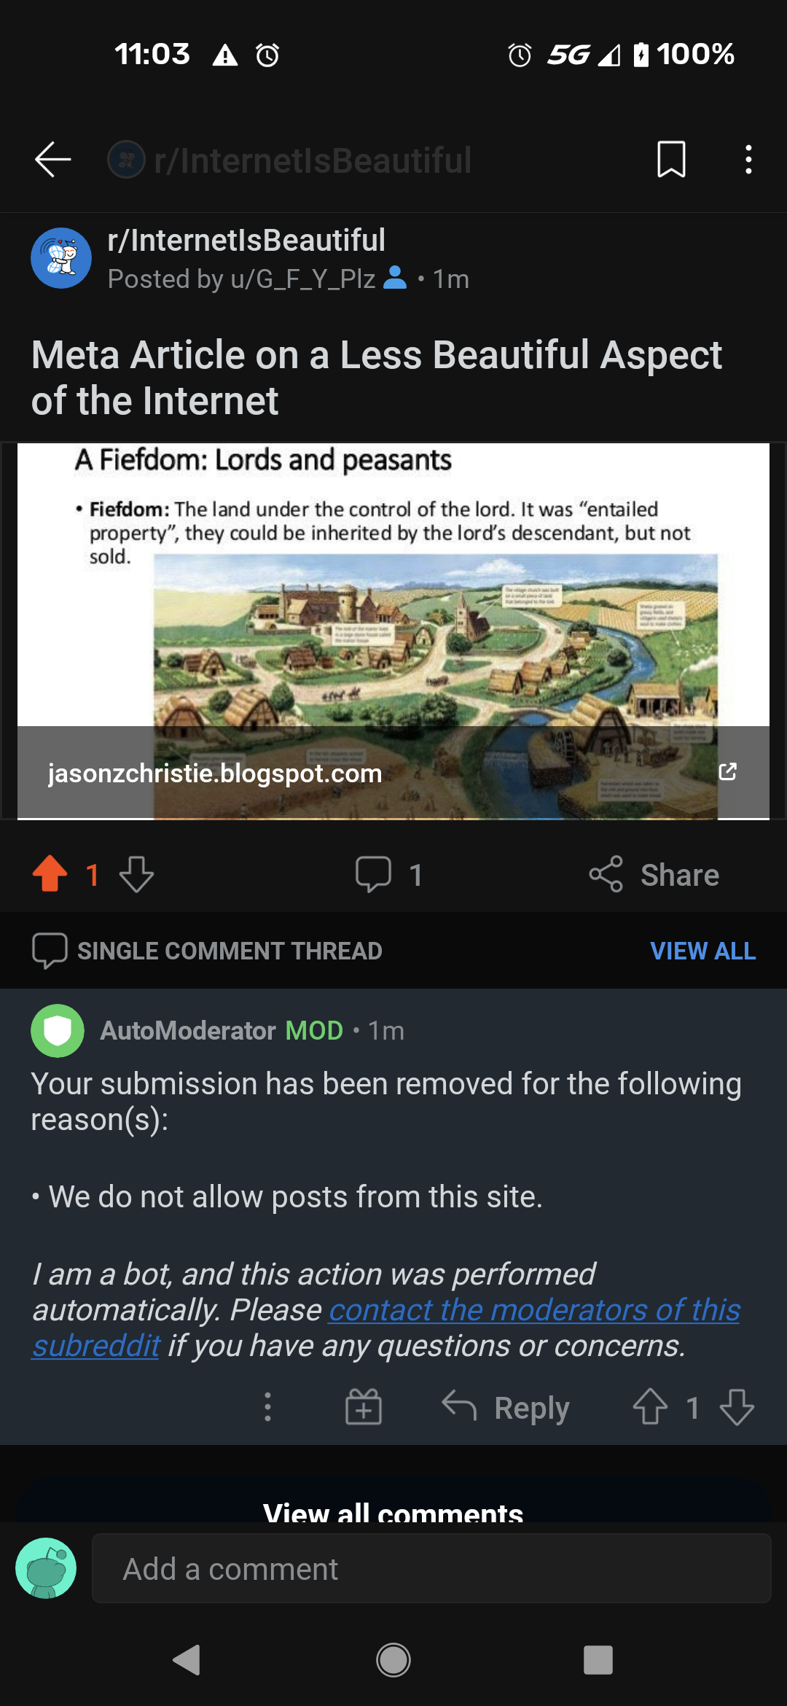Tap the Add a comment field

[431, 1568]
